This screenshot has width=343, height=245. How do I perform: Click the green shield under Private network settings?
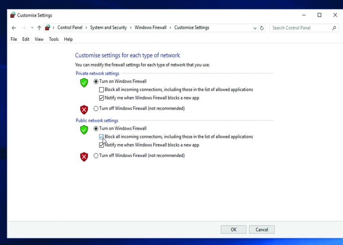tap(84, 82)
